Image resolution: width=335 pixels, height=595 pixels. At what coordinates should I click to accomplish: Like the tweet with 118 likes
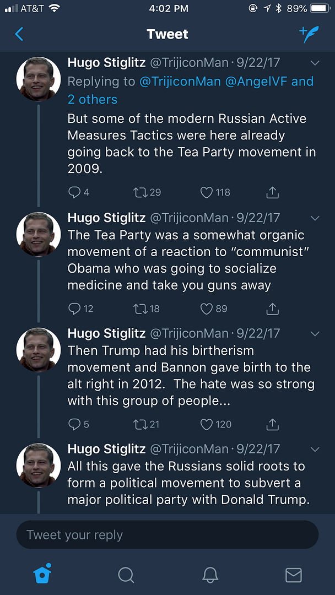point(207,192)
